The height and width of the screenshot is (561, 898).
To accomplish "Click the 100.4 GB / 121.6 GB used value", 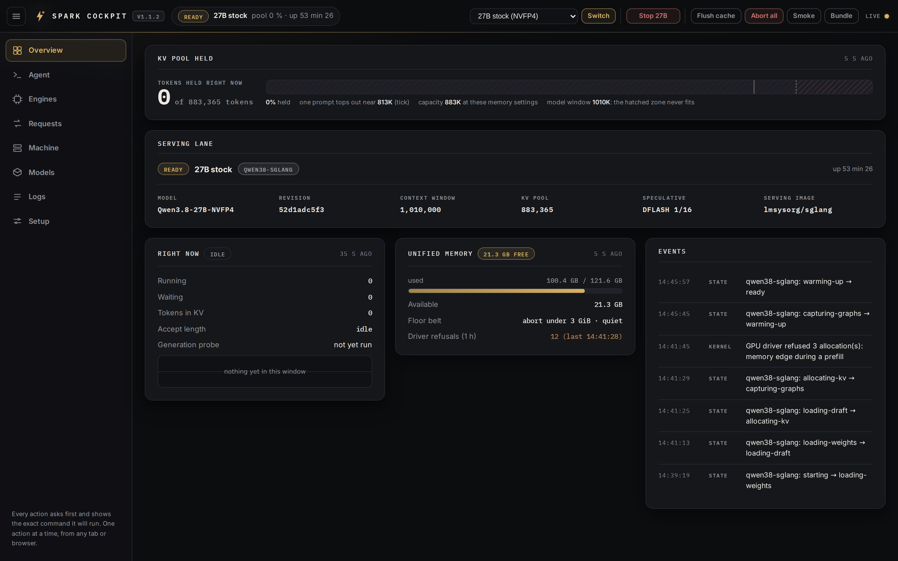I will pos(584,280).
